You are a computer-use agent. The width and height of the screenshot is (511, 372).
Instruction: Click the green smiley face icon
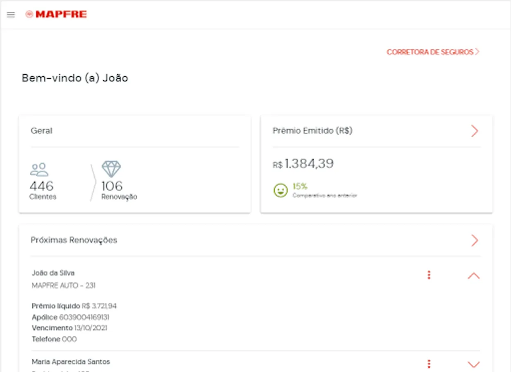click(281, 191)
